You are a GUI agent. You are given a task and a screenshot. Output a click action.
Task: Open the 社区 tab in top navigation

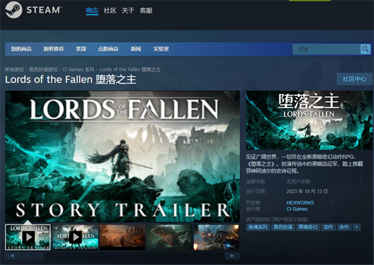(110, 11)
